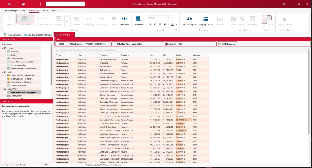Switch to the 0001 Musterprojekt - Ablaufplan tab
The width and height of the screenshot is (312, 168).
[38, 35]
